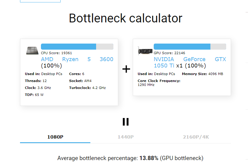
Task: Click the Memory Size: 4096 MB specification
Action: click(203, 74)
